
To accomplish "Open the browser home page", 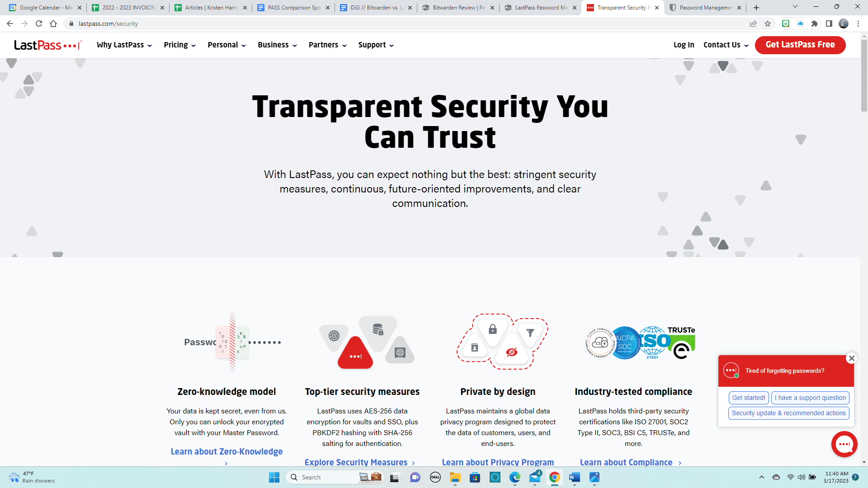I will coord(53,23).
